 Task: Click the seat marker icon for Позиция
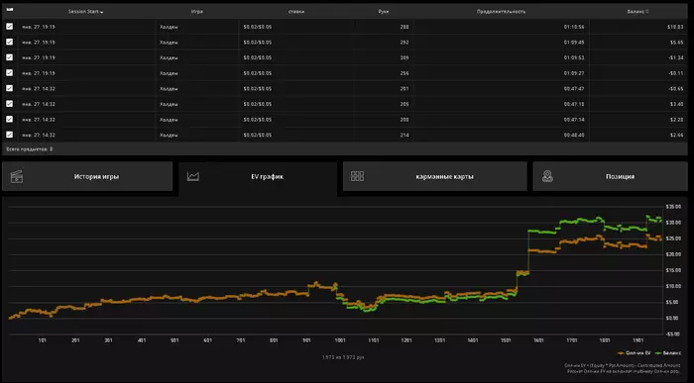[547, 176]
